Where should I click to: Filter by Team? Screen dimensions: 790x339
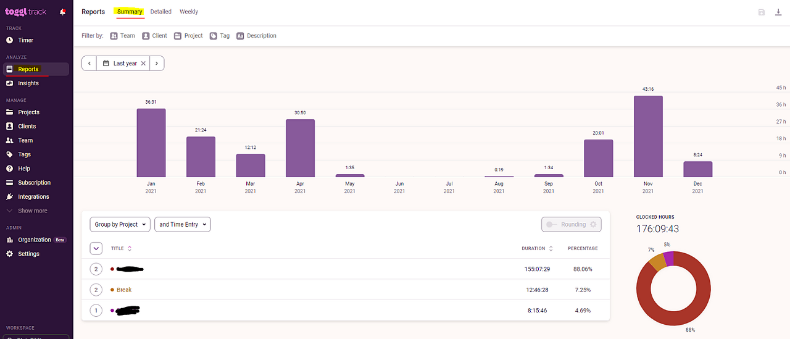[123, 36]
